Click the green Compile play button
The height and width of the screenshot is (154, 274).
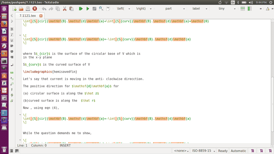coord(88,9)
